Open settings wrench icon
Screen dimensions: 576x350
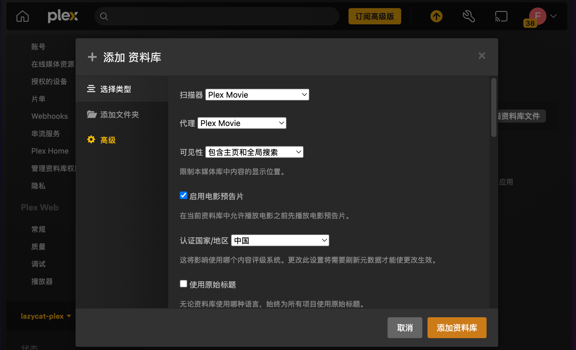pos(469,16)
